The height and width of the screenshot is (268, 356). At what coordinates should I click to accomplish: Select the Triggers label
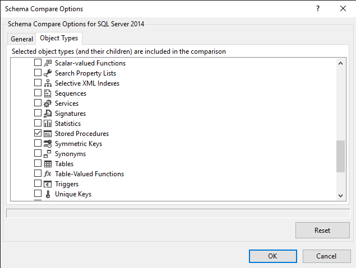click(67, 184)
